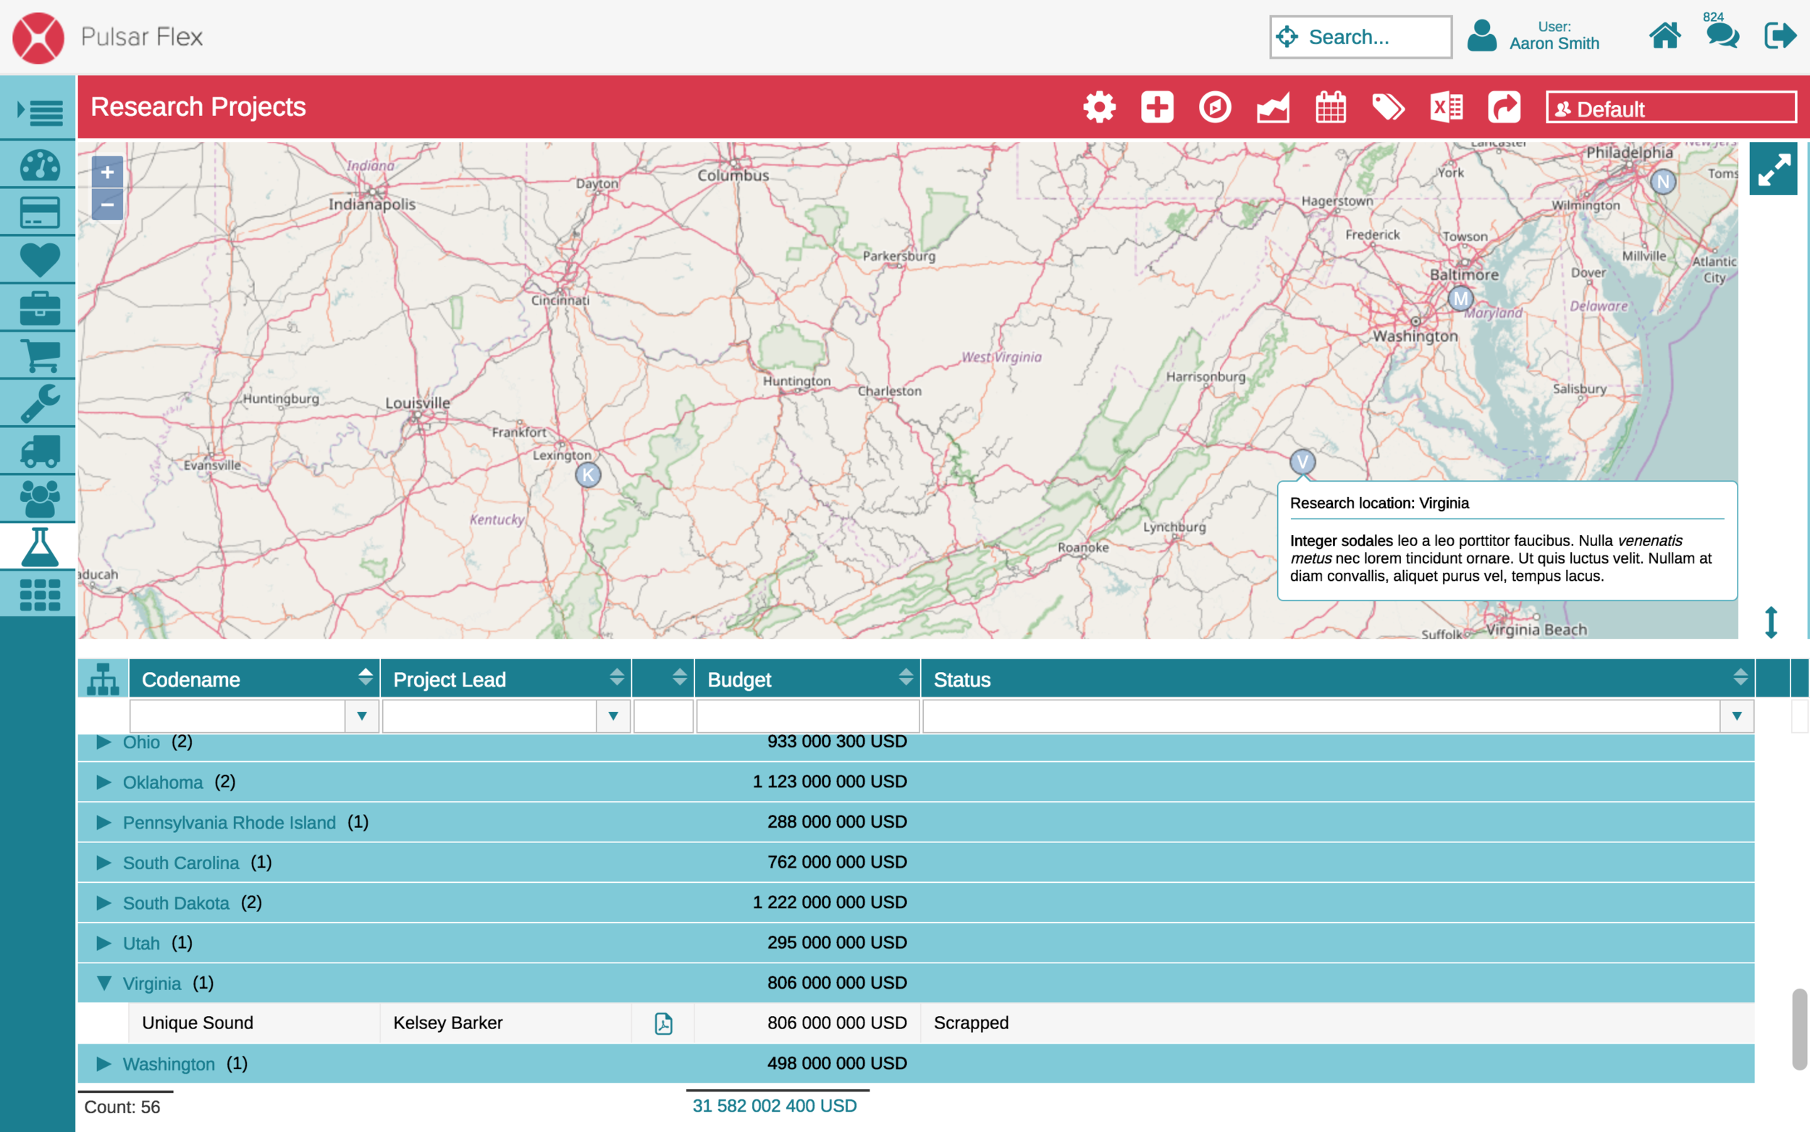This screenshot has width=1810, height=1132.
Task: Open the settings gear icon
Action: click(x=1099, y=107)
